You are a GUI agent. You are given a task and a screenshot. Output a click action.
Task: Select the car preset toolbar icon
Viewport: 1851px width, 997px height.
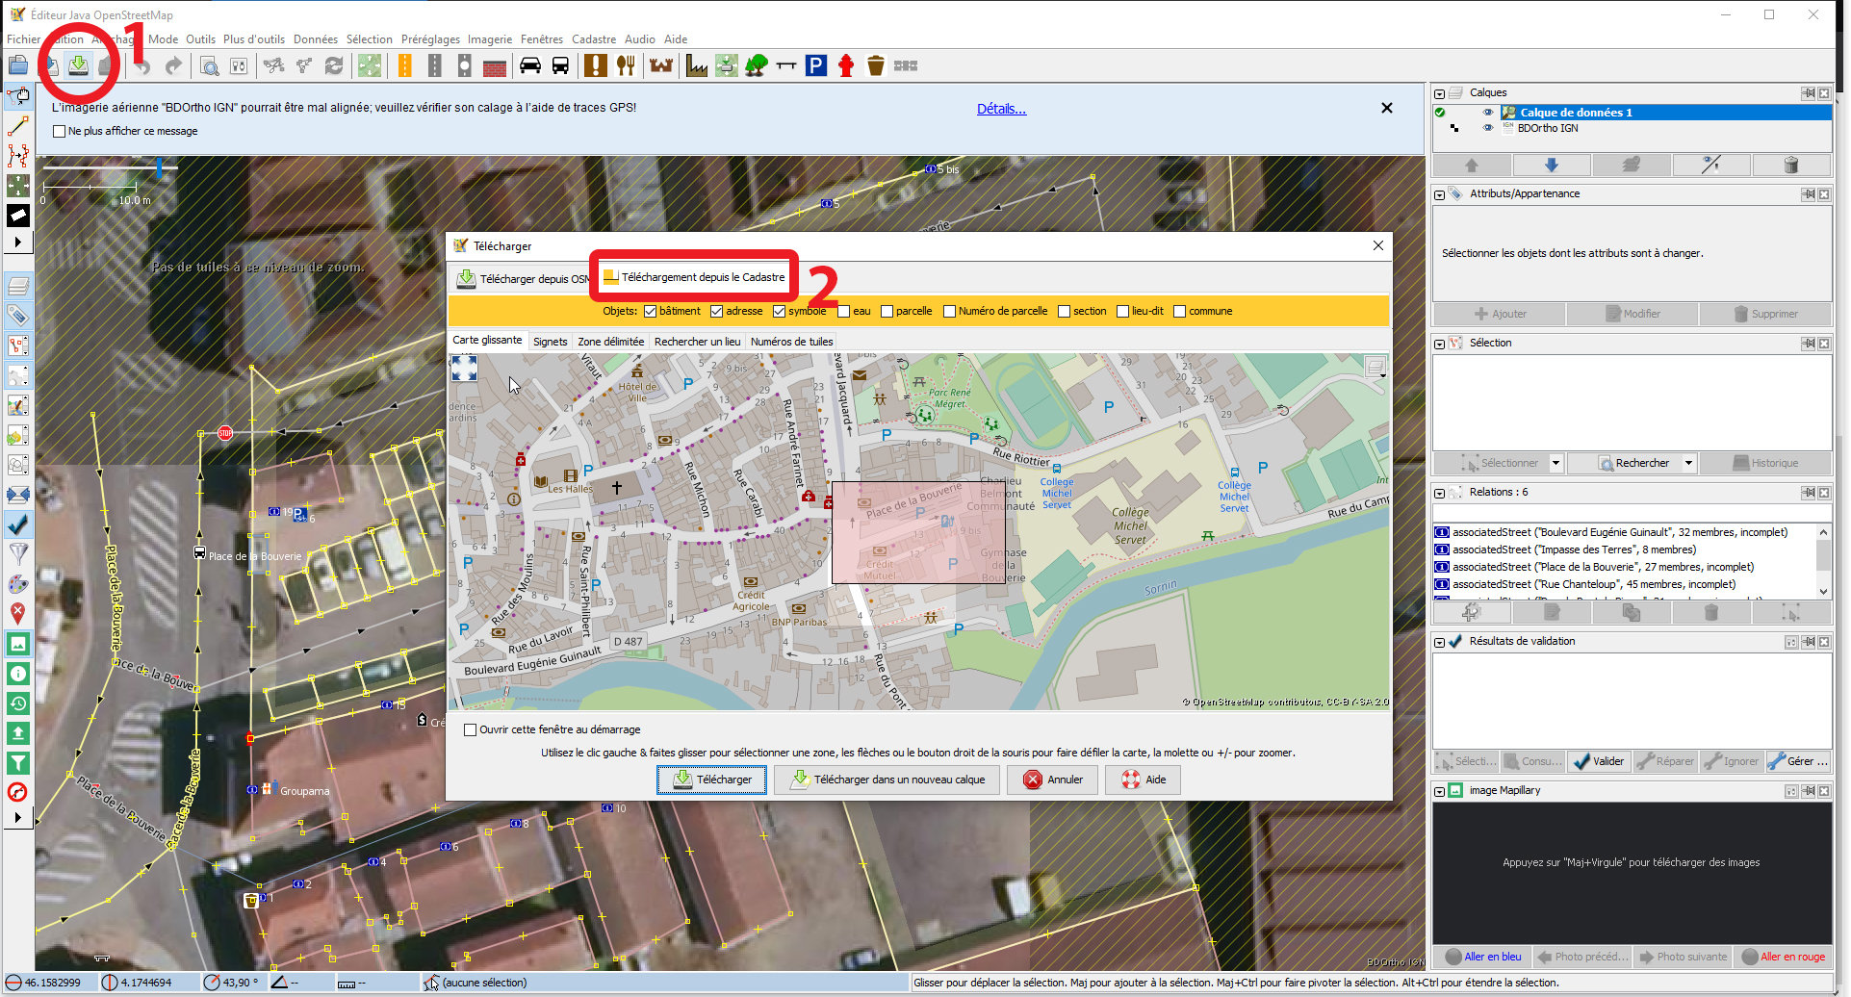coord(529,65)
